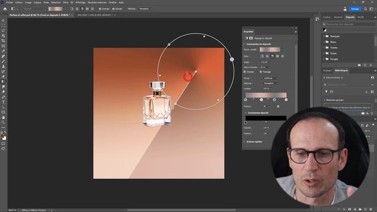Select the Clone Stamp tool

[x=3, y=67]
